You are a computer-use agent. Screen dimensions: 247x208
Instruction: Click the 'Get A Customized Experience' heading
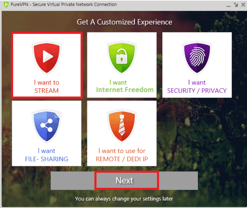point(125,22)
